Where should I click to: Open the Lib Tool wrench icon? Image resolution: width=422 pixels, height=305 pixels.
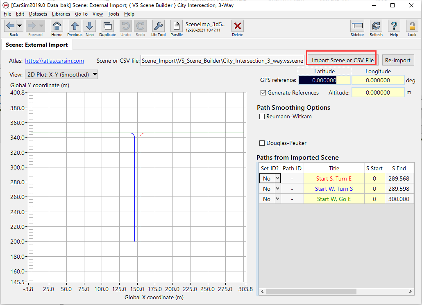click(158, 26)
